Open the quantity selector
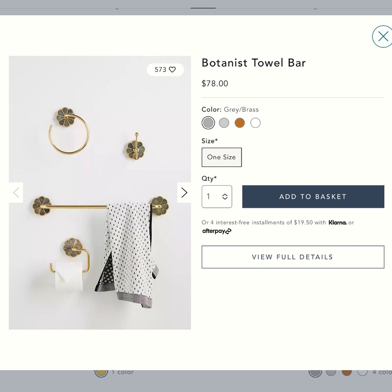392x392 pixels. tap(217, 196)
